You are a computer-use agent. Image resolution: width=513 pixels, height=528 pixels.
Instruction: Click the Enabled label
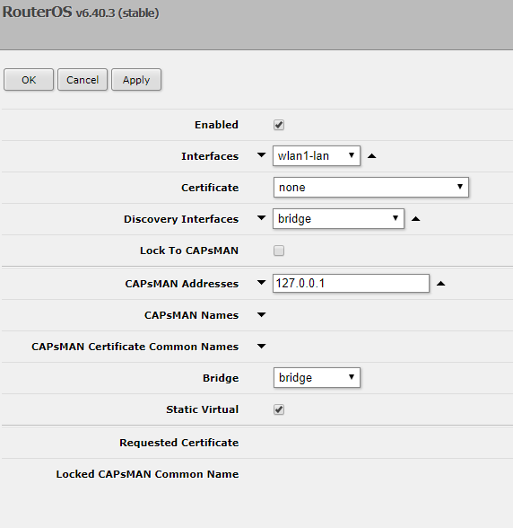coord(216,125)
